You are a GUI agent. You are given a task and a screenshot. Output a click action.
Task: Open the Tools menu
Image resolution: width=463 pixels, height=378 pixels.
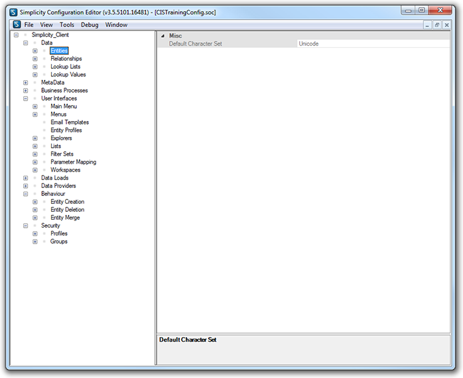[x=67, y=24]
